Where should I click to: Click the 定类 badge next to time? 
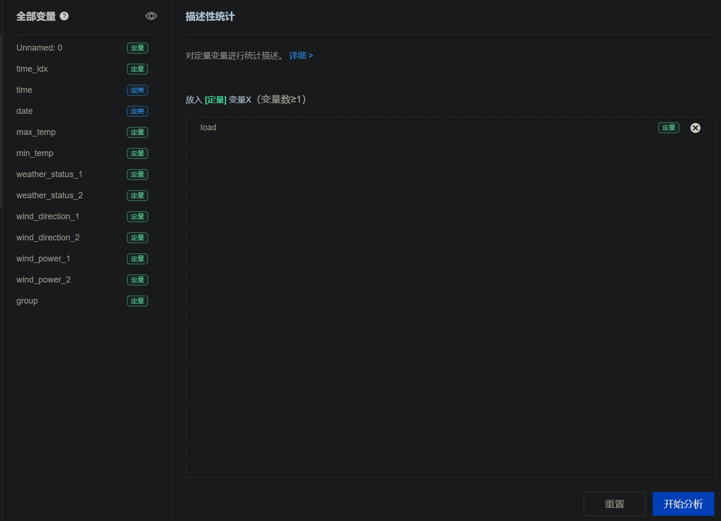[137, 90]
